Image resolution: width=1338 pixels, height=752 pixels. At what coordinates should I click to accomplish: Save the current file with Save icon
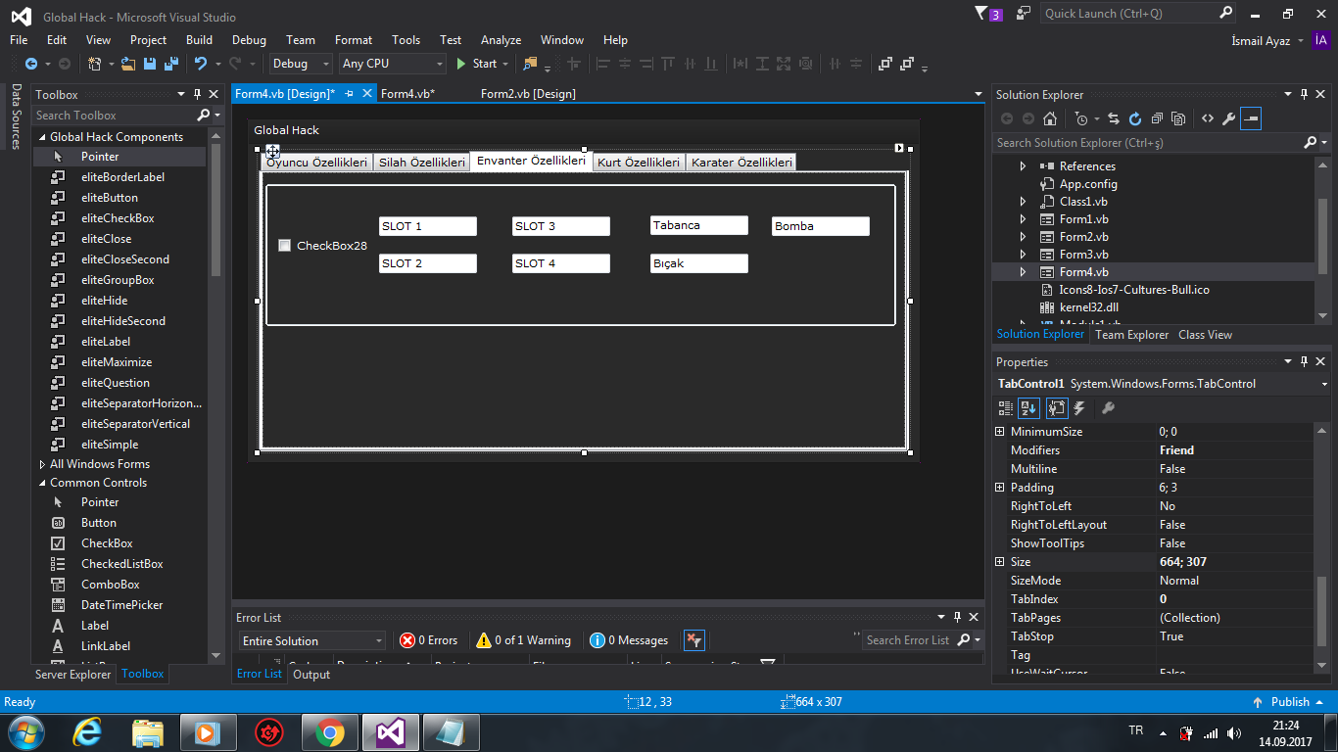[x=150, y=64]
